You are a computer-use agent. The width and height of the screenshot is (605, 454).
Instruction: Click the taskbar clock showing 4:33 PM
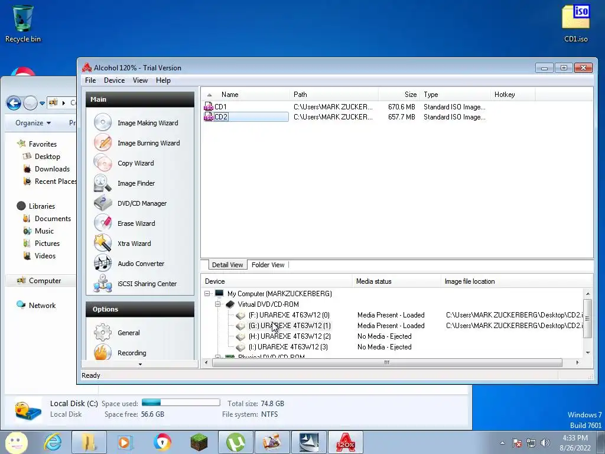click(575, 443)
